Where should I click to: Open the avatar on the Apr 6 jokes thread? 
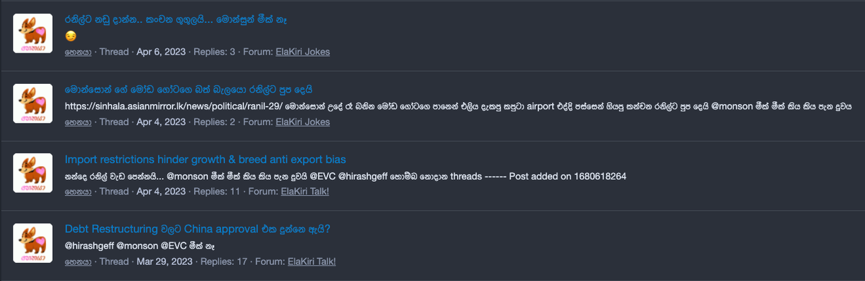32,33
